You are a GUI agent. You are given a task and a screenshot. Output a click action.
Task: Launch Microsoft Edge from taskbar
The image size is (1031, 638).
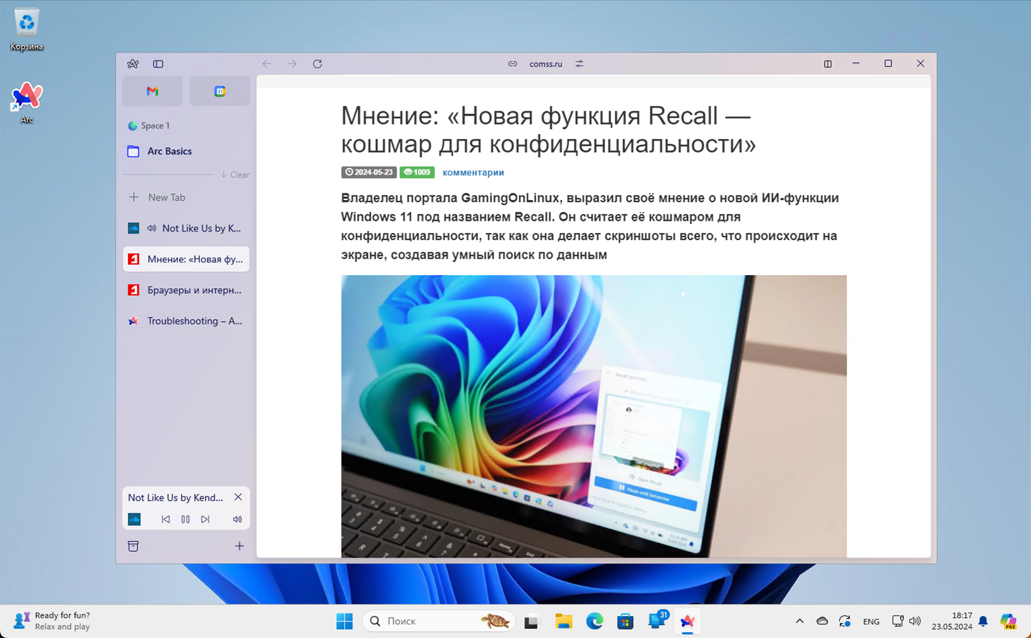(x=595, y=621)
